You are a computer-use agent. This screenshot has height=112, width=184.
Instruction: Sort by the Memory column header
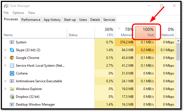point(125,32)
